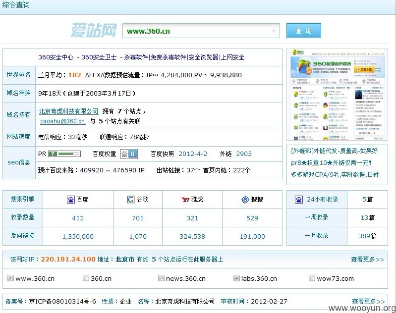Click Soso backlinks 191,000
This screenshot has height=313, width=396.
click(x=252, y=237)
